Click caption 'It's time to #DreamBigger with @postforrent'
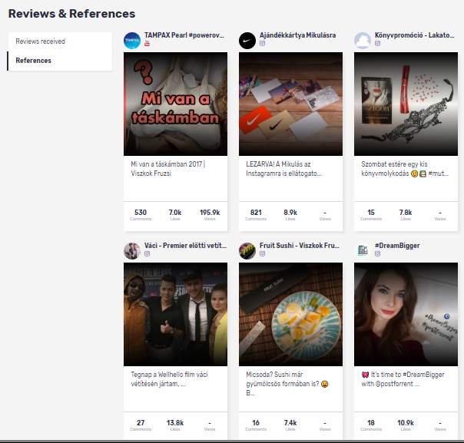Viewport: 464px width, 443px height. [x=403, y=379]
